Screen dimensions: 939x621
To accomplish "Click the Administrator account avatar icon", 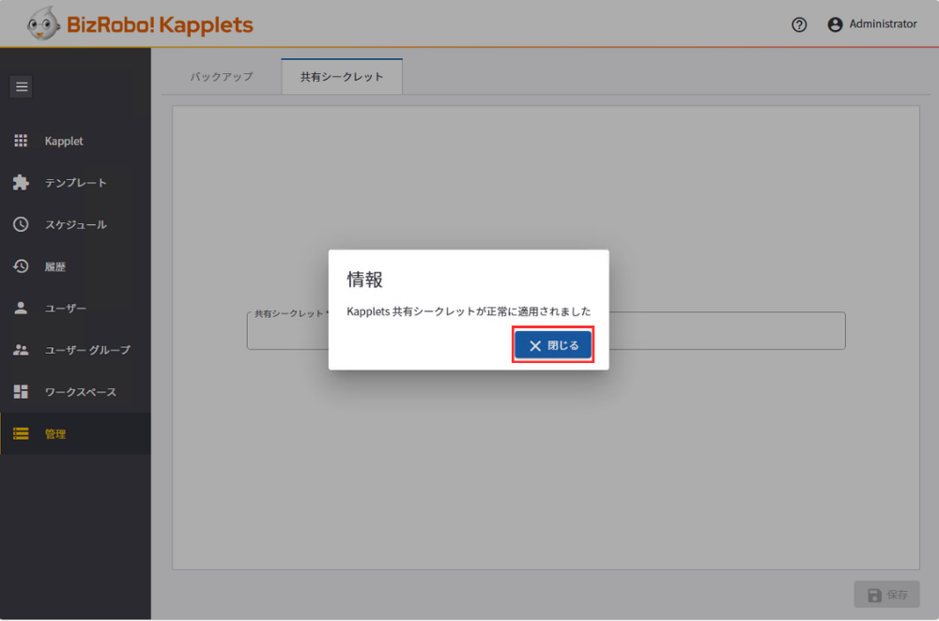I will tap(835, 24).
